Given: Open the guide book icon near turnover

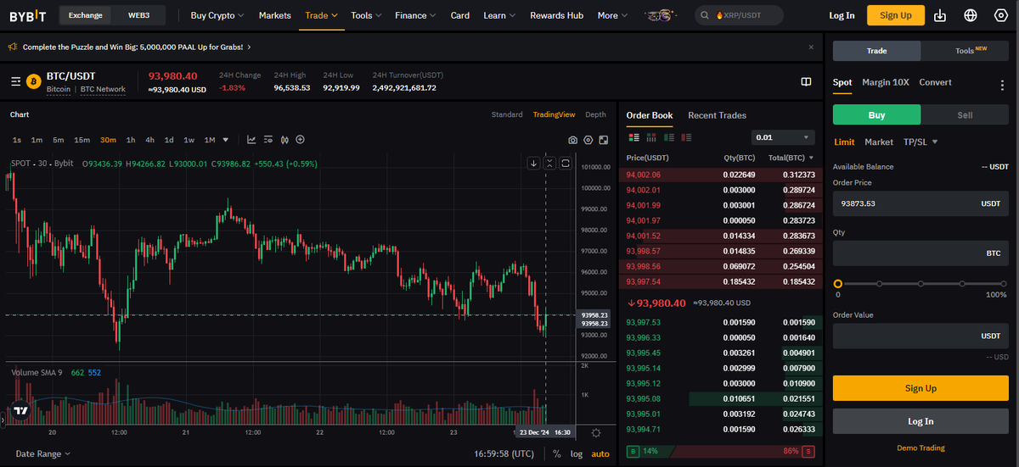Looking at the screenshot, I should click(806, 81).
